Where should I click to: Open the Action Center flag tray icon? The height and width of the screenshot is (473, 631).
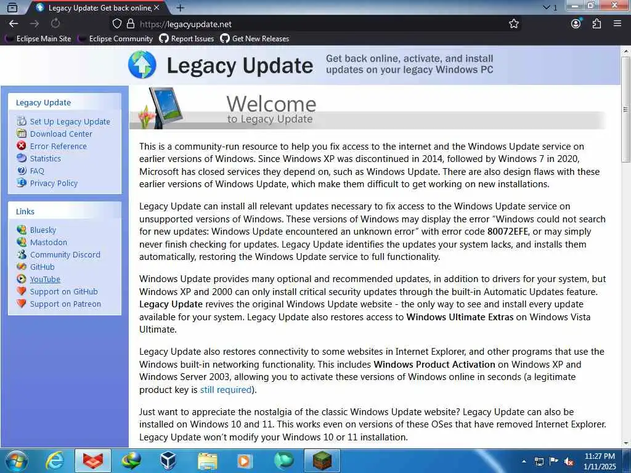pyautogui.click(x=554, y=461)
